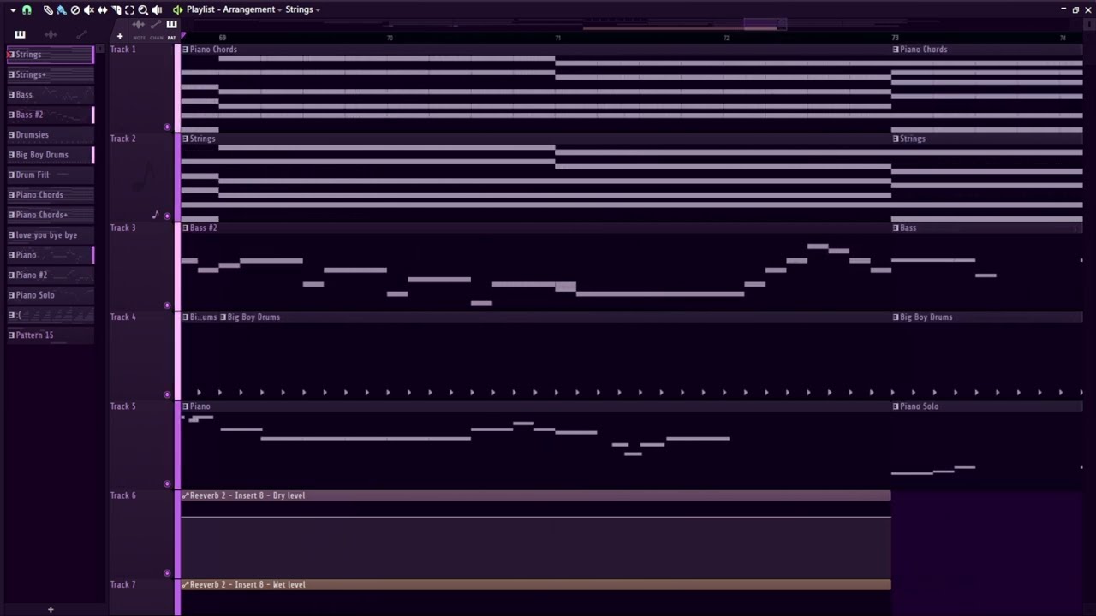Switch to the NOTE view tab
1096x616 pixels.
[139, 38]
